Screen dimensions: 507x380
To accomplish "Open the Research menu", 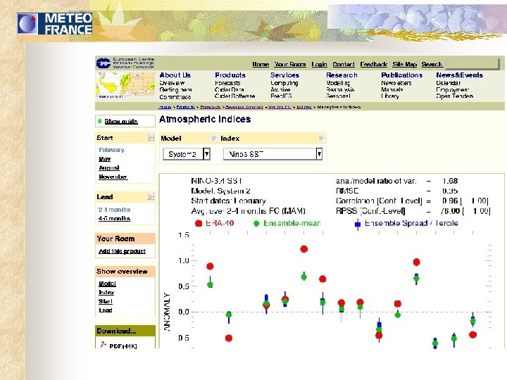I will click(342, 75).
